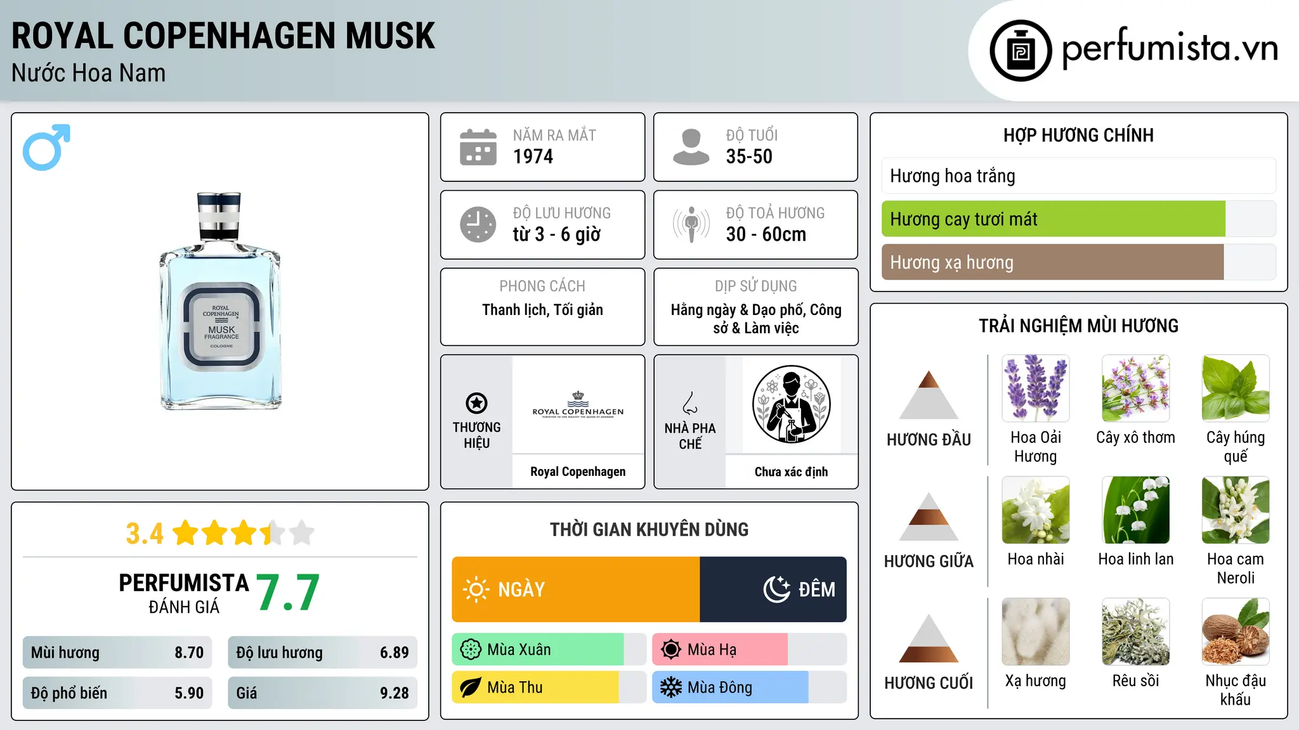Screen dimensions: 1299x730
Task: Click the 3.4 rating number
Action: point(145,534)
